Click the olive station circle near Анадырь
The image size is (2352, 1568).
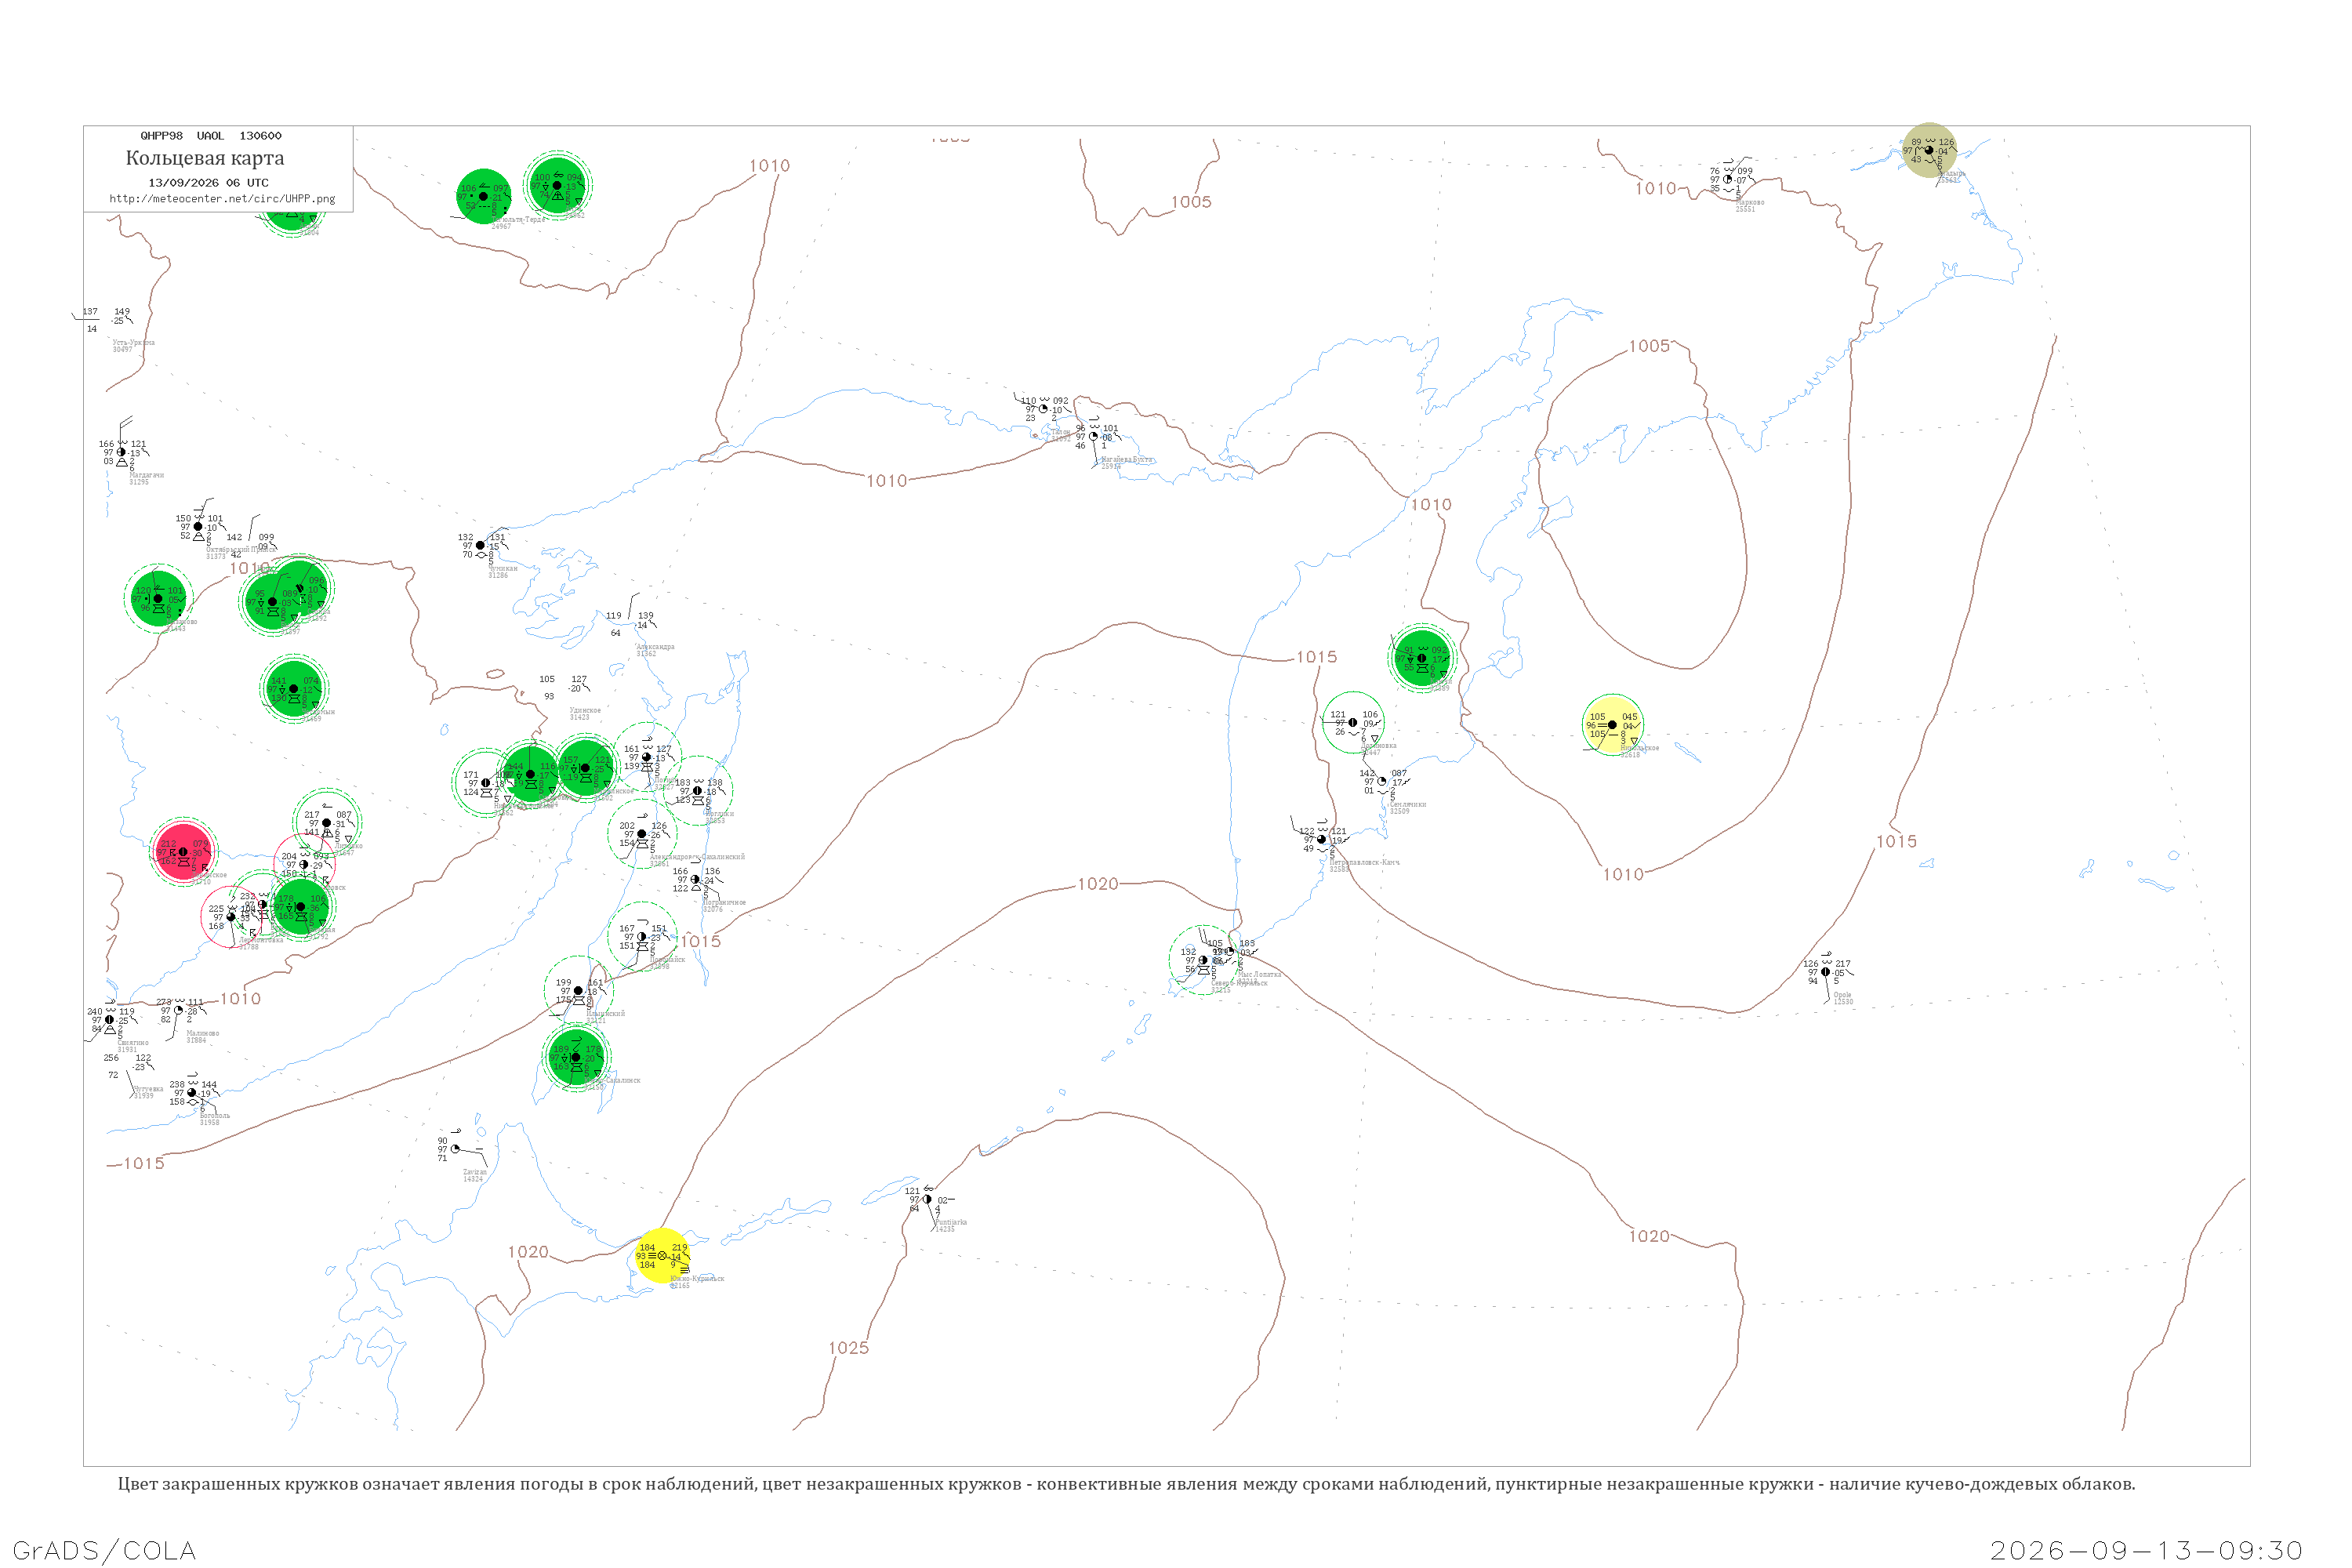coord(1929,150)
